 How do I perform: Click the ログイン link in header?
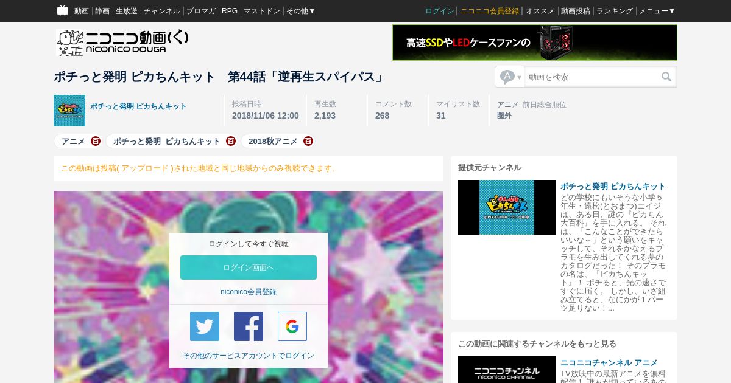click(x=440, y=11)
